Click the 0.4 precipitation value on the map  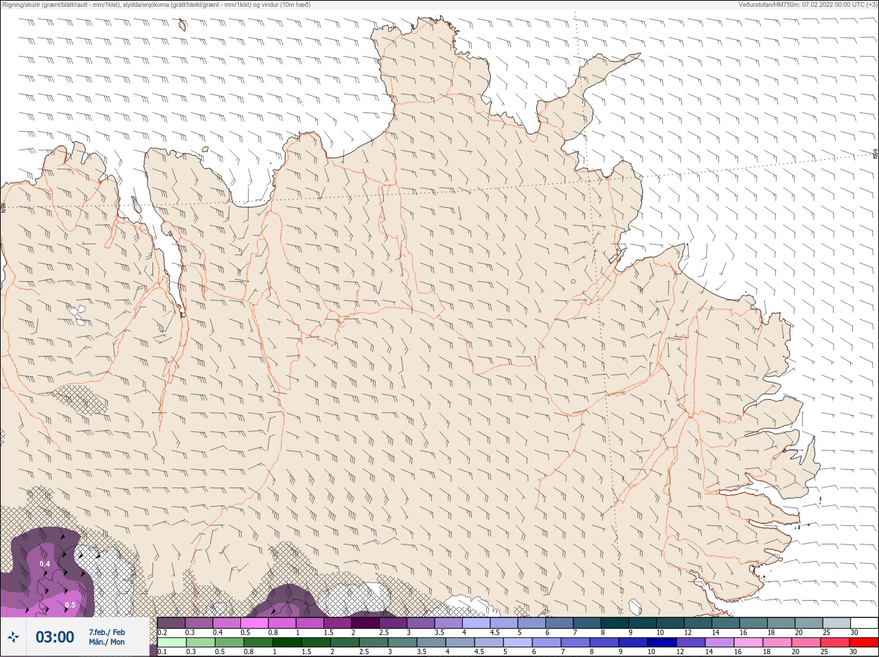coord(45,564)
